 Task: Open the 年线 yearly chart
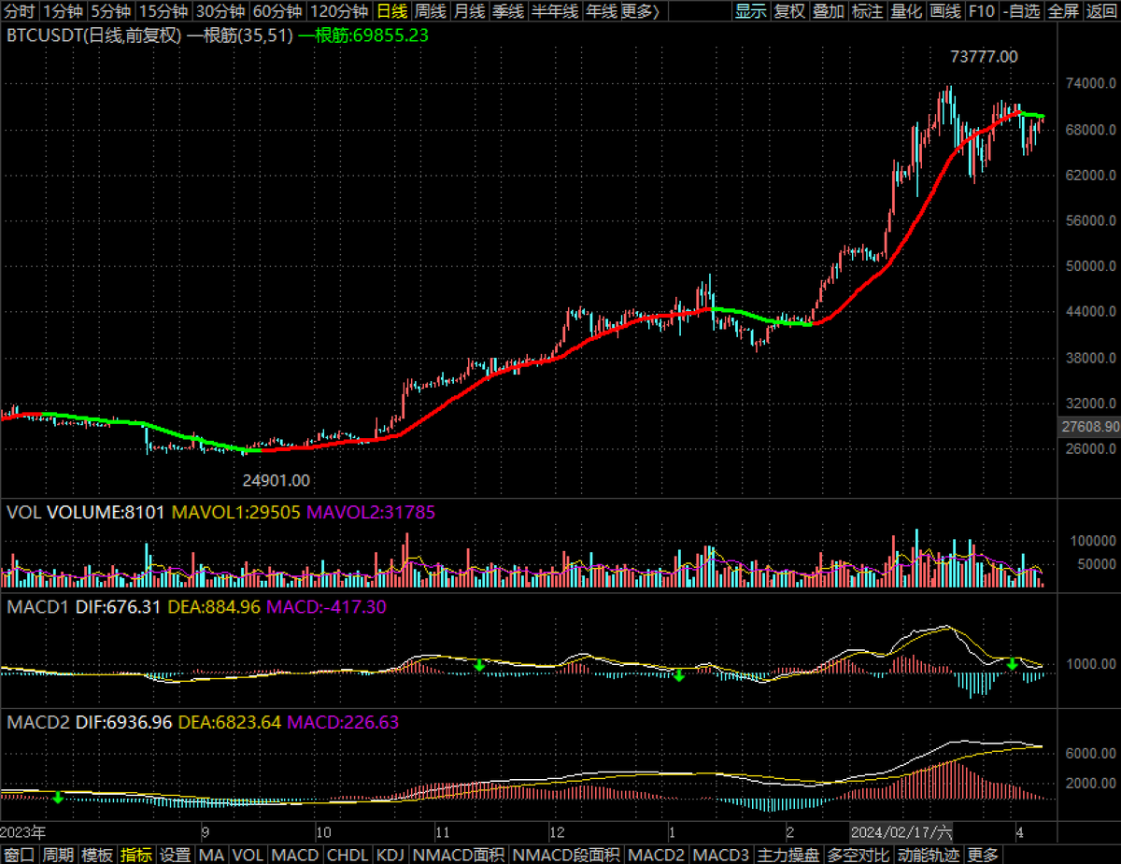tap(602, 11)
